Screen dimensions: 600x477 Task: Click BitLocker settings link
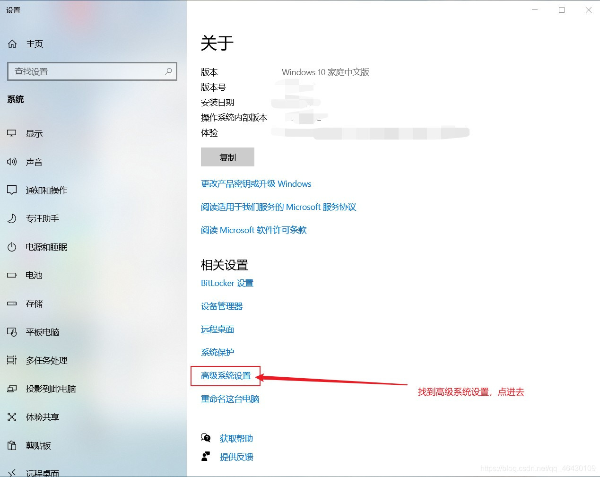(227, 283)
